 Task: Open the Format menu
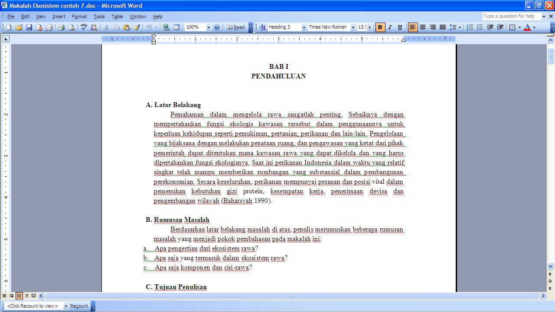coord(79,16)
